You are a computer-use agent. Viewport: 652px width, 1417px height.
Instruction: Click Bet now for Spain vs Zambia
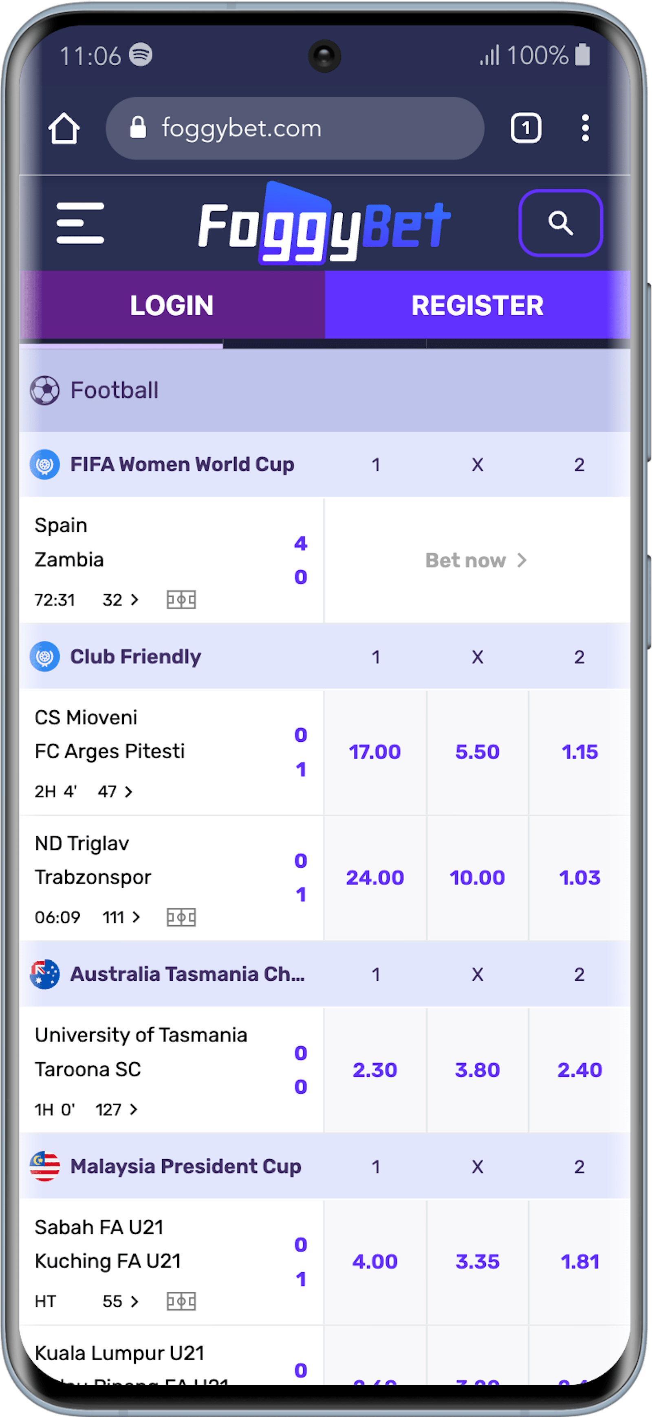pos(476,561)
